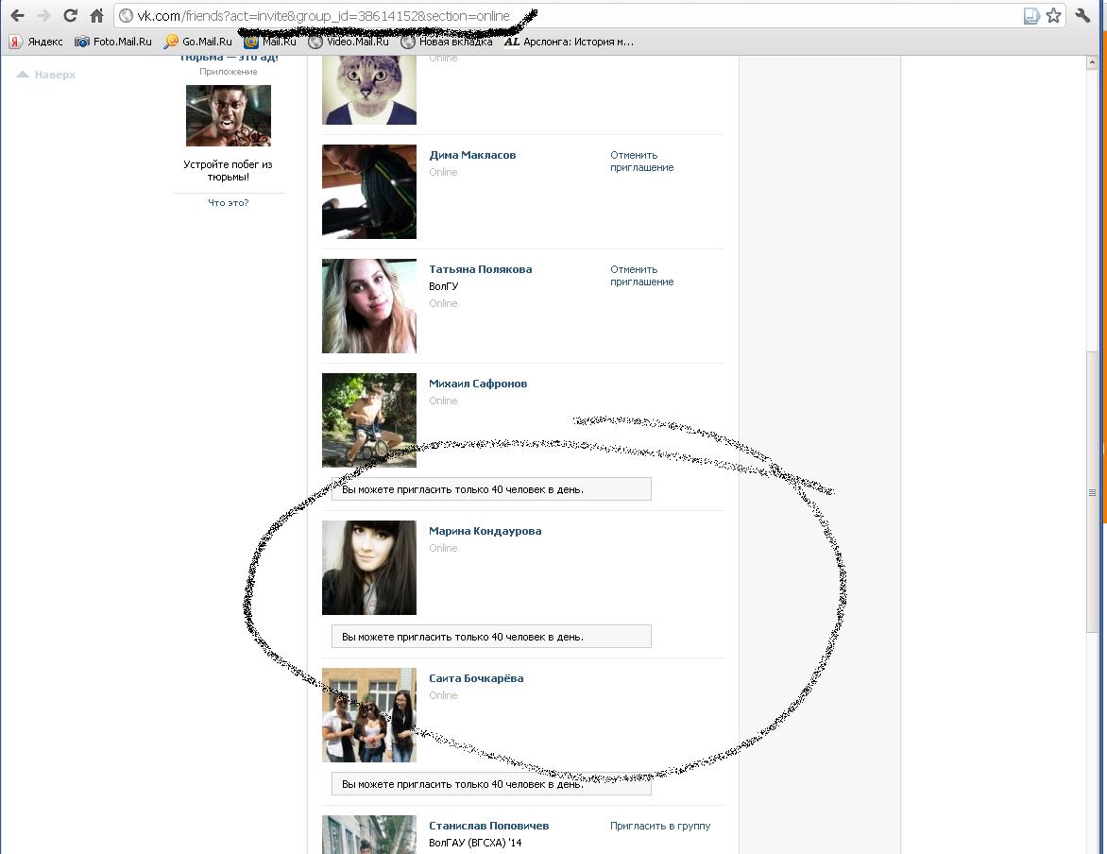The width and height of the screenshot is (1107, 854).
Task: Click Саита Бочкарёва avatar photo
Action: click(x=369, y=715)
